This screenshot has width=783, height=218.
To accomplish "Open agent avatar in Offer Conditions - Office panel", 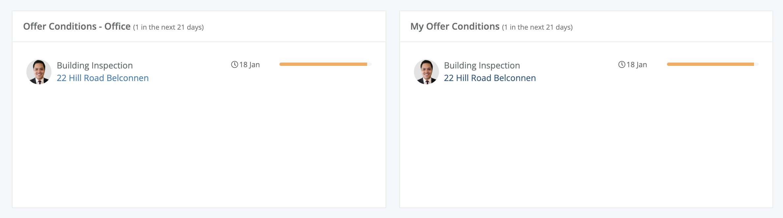I will [39, 72].
